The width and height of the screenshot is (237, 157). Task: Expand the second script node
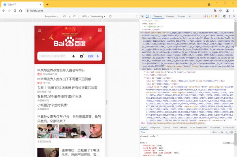coord(145,75)
